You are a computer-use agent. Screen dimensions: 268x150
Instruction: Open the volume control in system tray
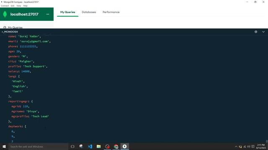249,147
